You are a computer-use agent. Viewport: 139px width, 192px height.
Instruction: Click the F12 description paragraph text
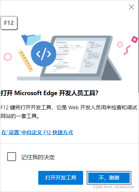click(x=69, y=112)
